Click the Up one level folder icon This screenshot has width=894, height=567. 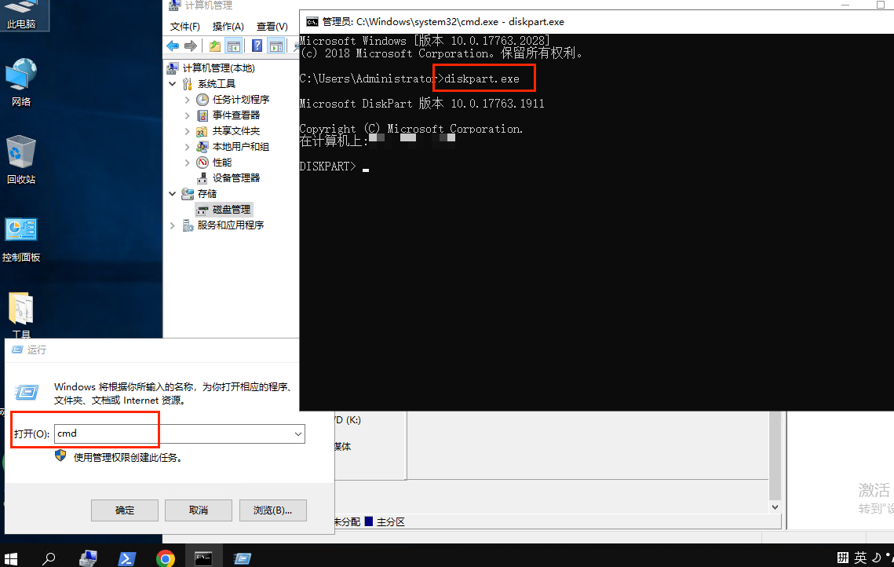(x=215, y=46)
